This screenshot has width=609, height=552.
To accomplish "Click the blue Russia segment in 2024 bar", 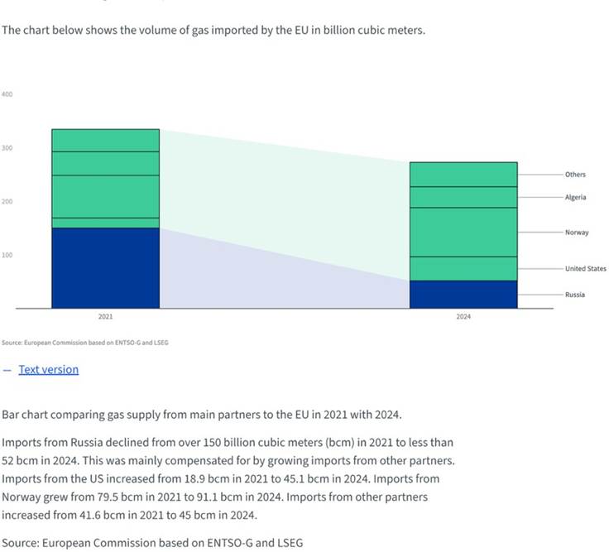I will coord(463,294).
